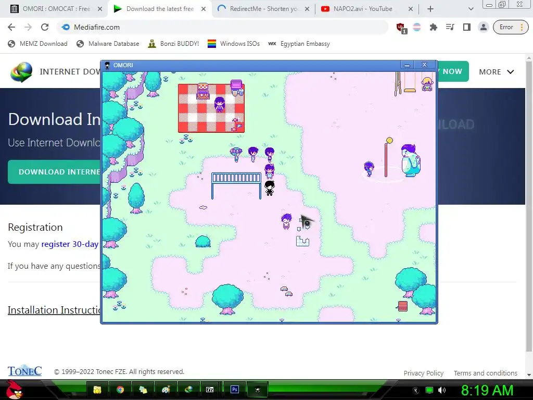
Task: Minimize the OMORI game window
Action: click(x=407, y=65)
